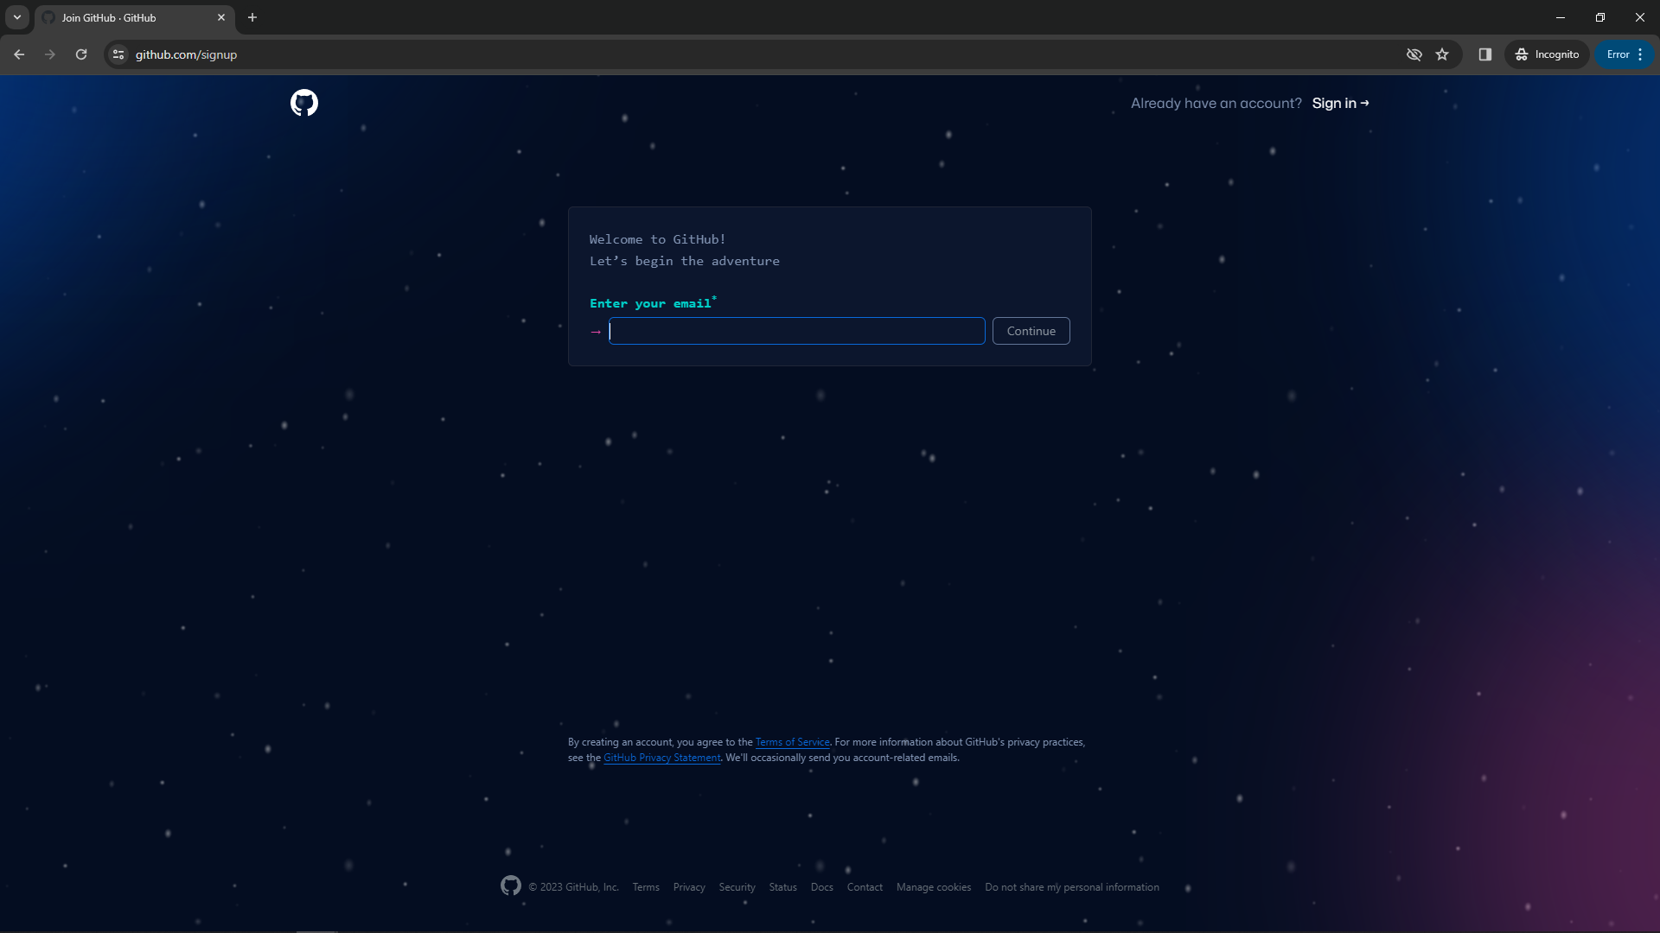Click the address bar URL
The image size is (1660, 933).
coord(186,54)
